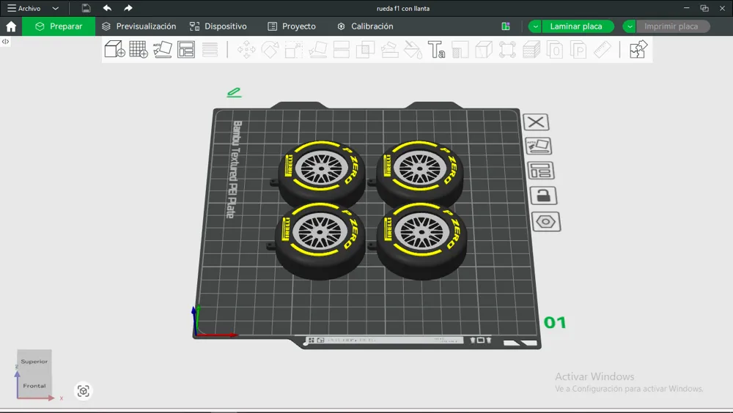Redo the last action

(128, 8)
